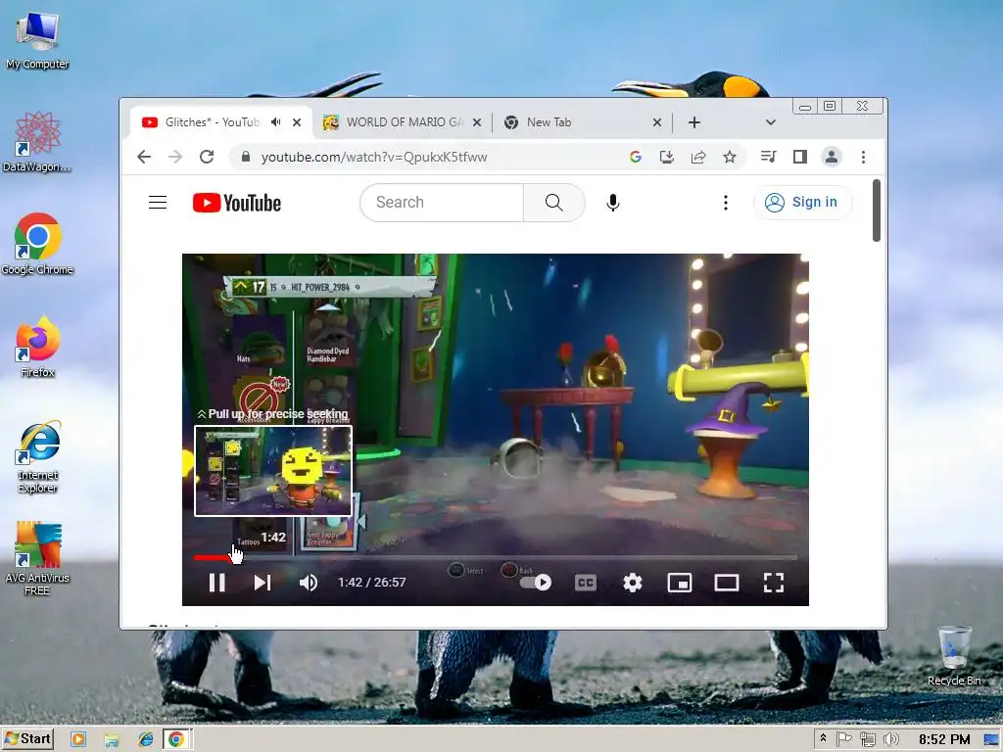Screen dimensions: 1003x752
Task: Reload the current page
Action: tap(207, 157)
